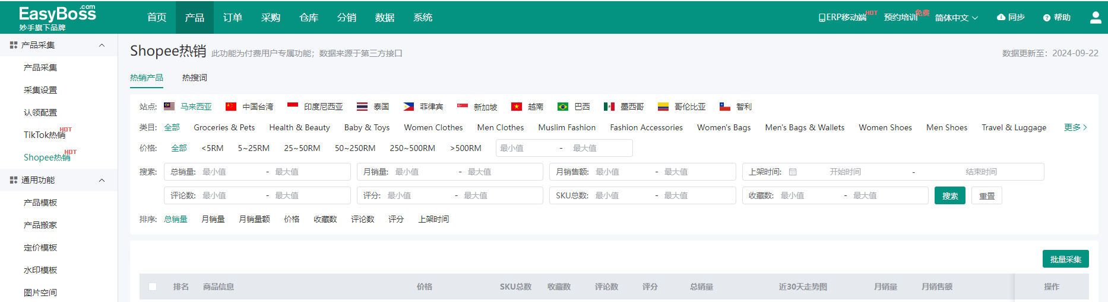Switch to the 热搜词 tab
Screen dimensions: 1108x302
(194, 78)
